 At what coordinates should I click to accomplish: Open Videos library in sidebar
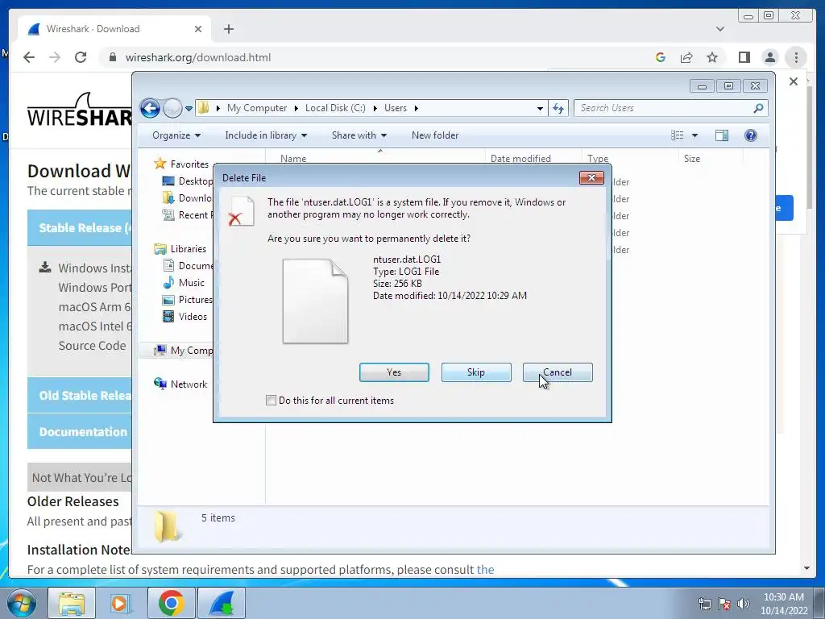[x=184, y=316]
